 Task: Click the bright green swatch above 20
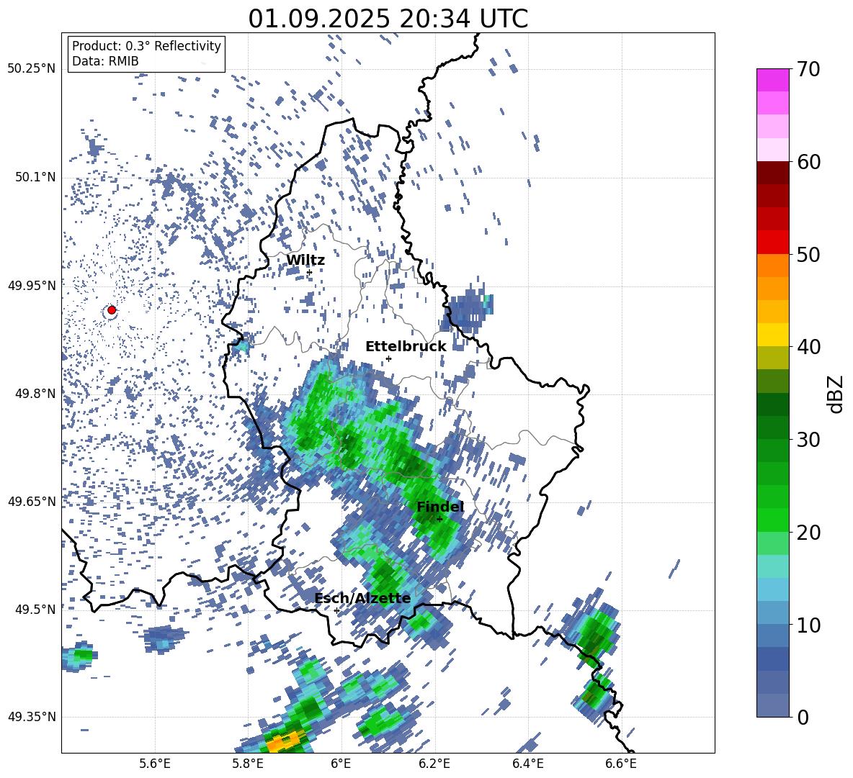(x=772, y=520)
